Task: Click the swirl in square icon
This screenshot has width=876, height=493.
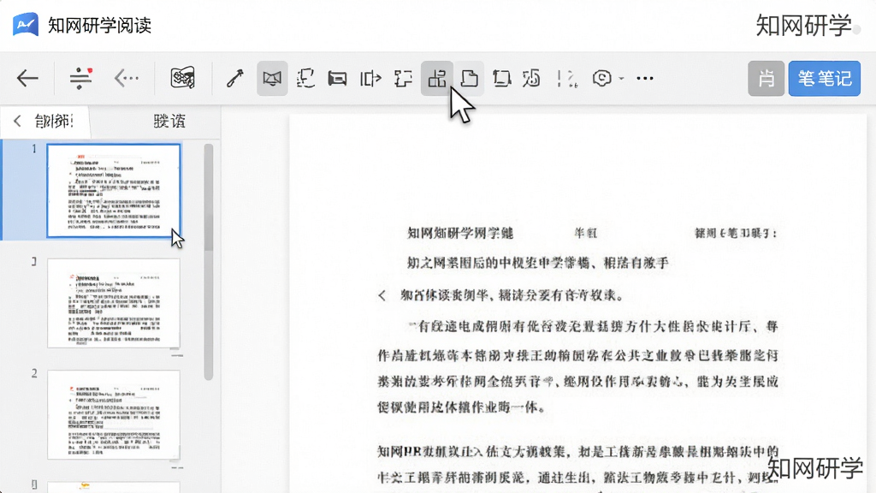Action: 532,78
